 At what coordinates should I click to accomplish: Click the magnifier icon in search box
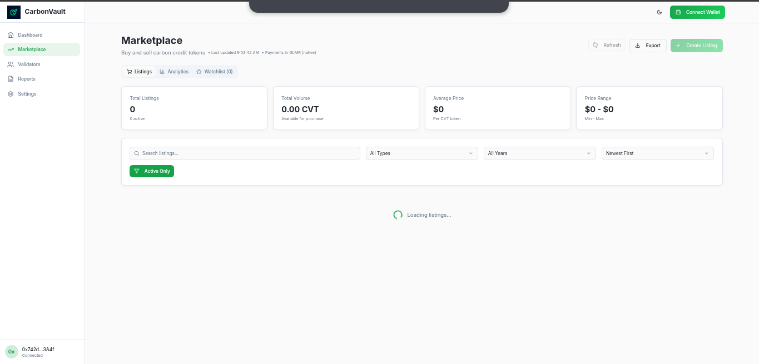137,153
